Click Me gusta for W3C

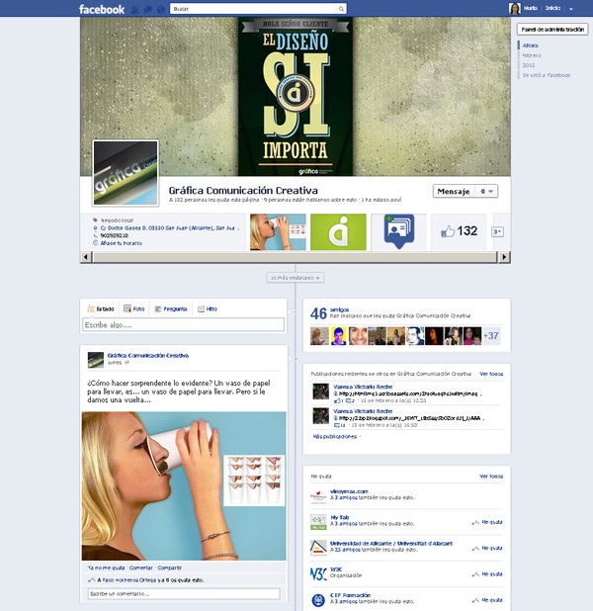487,574
